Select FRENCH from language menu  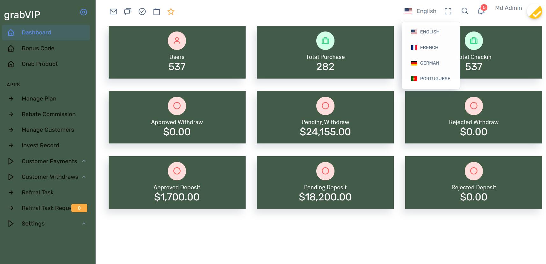pyautogui.click(x=429, y=47)
